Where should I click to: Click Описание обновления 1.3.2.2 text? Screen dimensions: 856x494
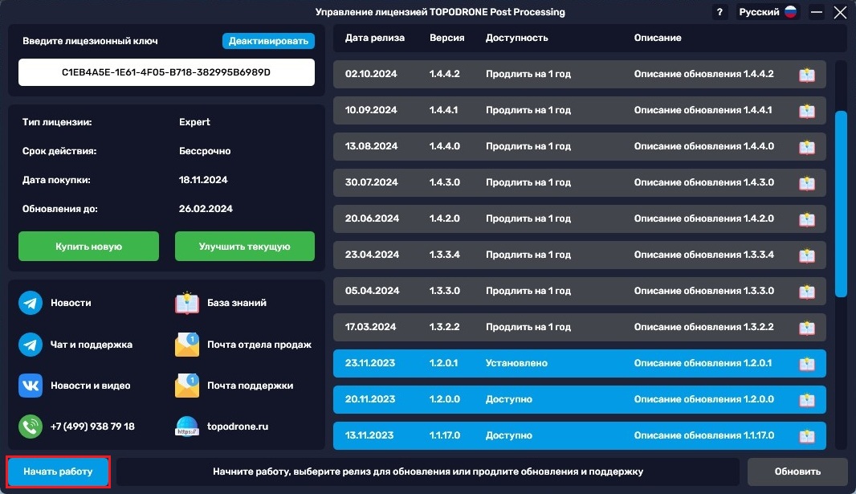tap(703, 326)
